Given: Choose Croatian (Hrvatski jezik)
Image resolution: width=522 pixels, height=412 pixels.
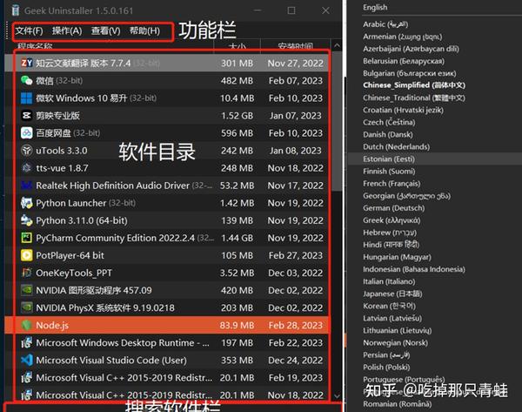Looking at the screenshot, I should pos(403,110).
